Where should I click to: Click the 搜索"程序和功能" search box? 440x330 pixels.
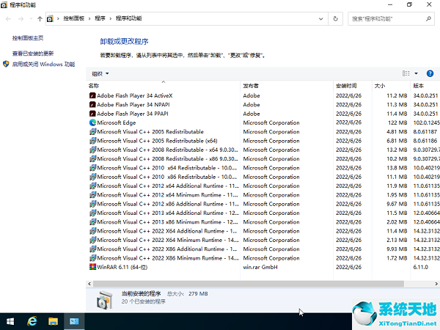pyautogui.click(x=389, y=18)
